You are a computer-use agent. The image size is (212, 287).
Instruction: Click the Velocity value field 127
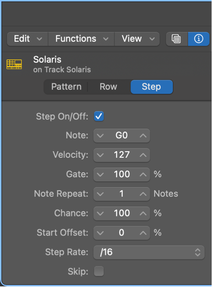tap(122, 154)
